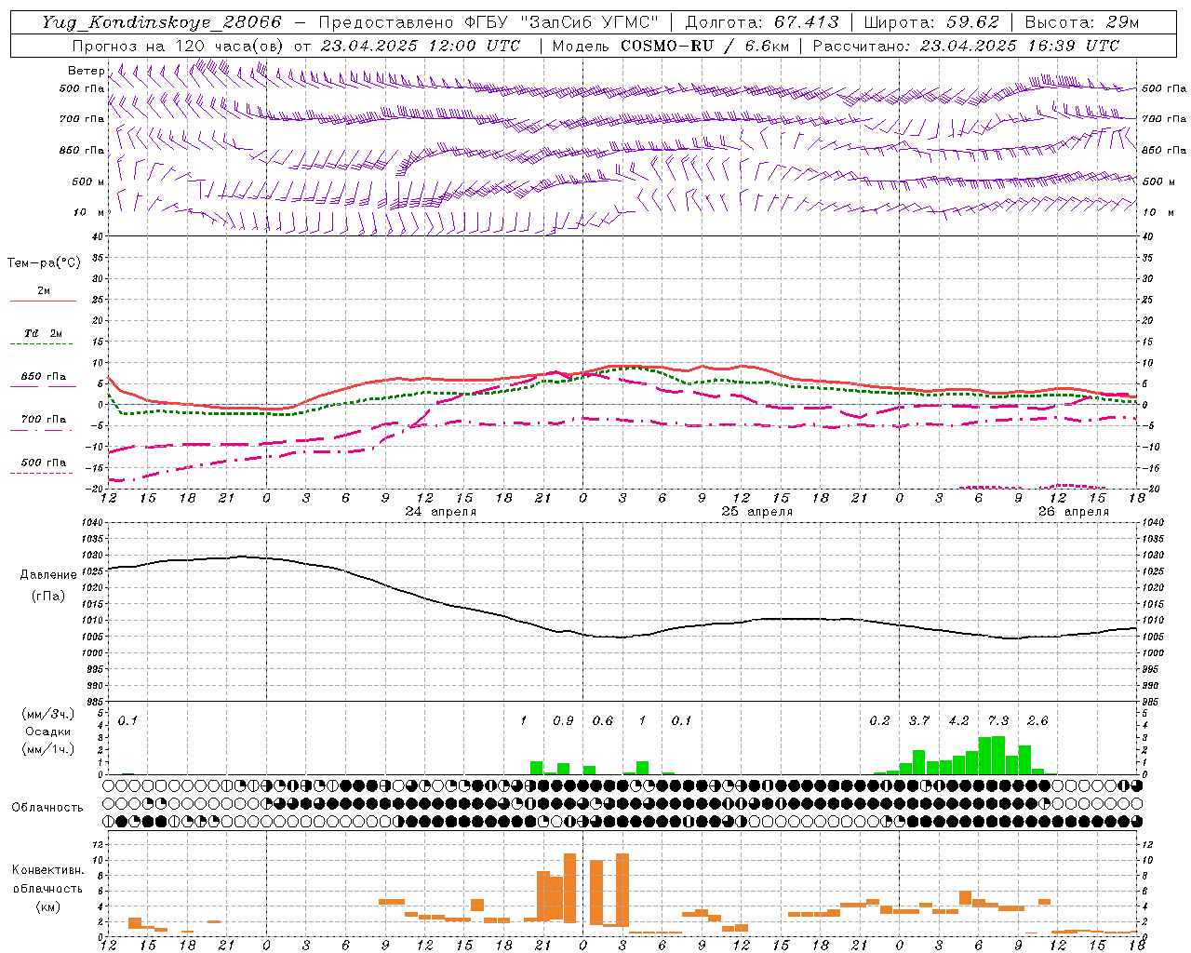Click the 0.2 precipitation total
This screenshot has width=1191, height=953.
[879, 720]
